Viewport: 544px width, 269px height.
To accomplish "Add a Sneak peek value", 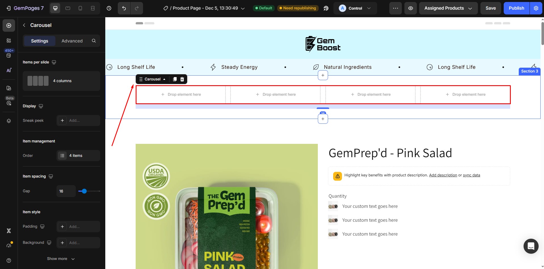I will pos(78,121).
